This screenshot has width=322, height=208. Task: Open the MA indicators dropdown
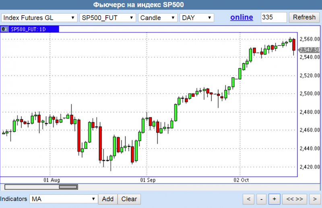click(x=64, y=199)
